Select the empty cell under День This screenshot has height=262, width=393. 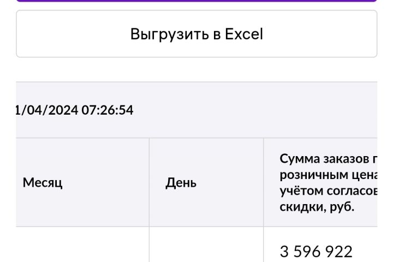tap(206, 246)
